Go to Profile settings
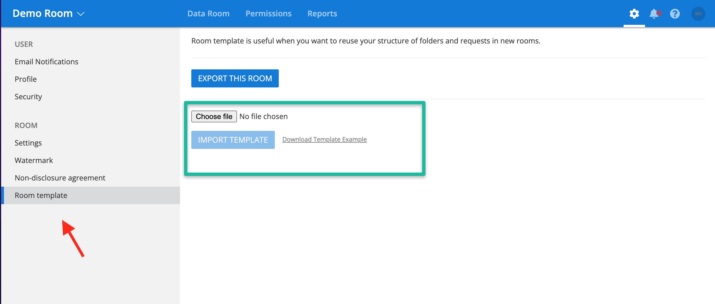The height and width of the screenshot is (304, 715). 25,79
